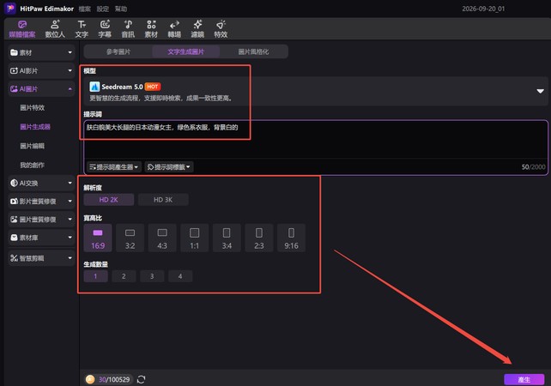Click the coin credits icon
This screenshot has height=386, width=551.
point(90,379)
